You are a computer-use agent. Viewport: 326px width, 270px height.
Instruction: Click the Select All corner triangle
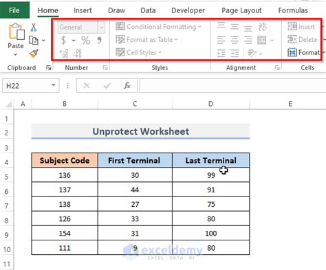9,104
